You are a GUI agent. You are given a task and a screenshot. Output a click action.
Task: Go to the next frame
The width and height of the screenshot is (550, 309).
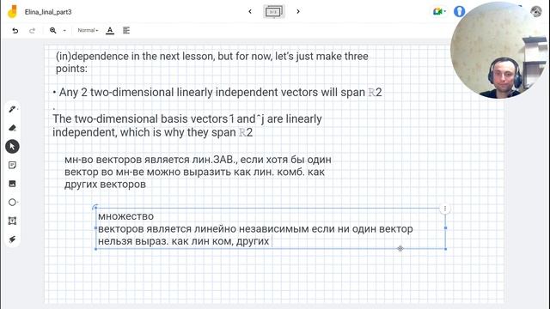298,11
